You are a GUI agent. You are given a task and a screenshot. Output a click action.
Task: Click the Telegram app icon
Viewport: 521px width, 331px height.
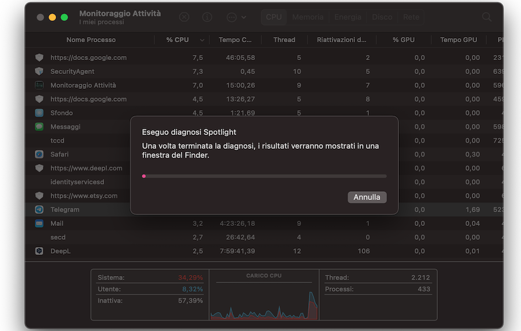click(x=39, y=210)
